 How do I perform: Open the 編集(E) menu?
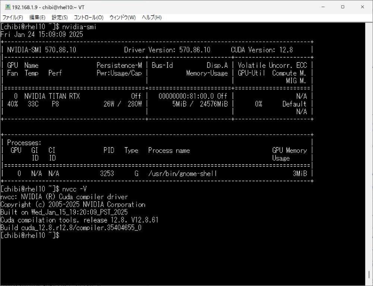pos(37,18)
